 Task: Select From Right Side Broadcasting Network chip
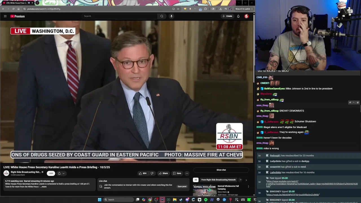coord(218,180)
